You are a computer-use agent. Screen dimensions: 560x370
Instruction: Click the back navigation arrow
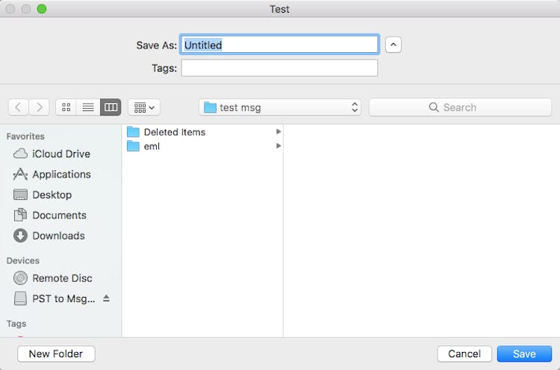pos(19,107)
